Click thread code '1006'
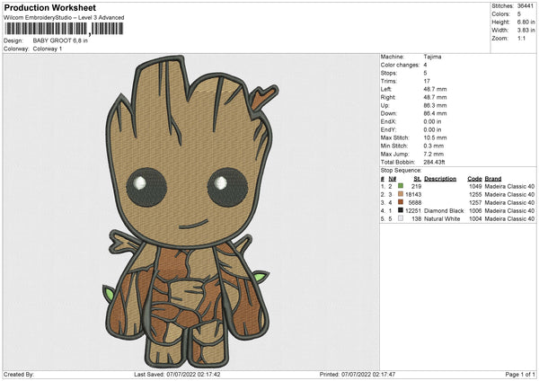 [475, 210]
